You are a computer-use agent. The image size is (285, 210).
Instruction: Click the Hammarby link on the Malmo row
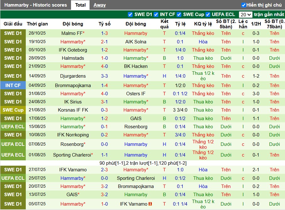click(135, 33)
